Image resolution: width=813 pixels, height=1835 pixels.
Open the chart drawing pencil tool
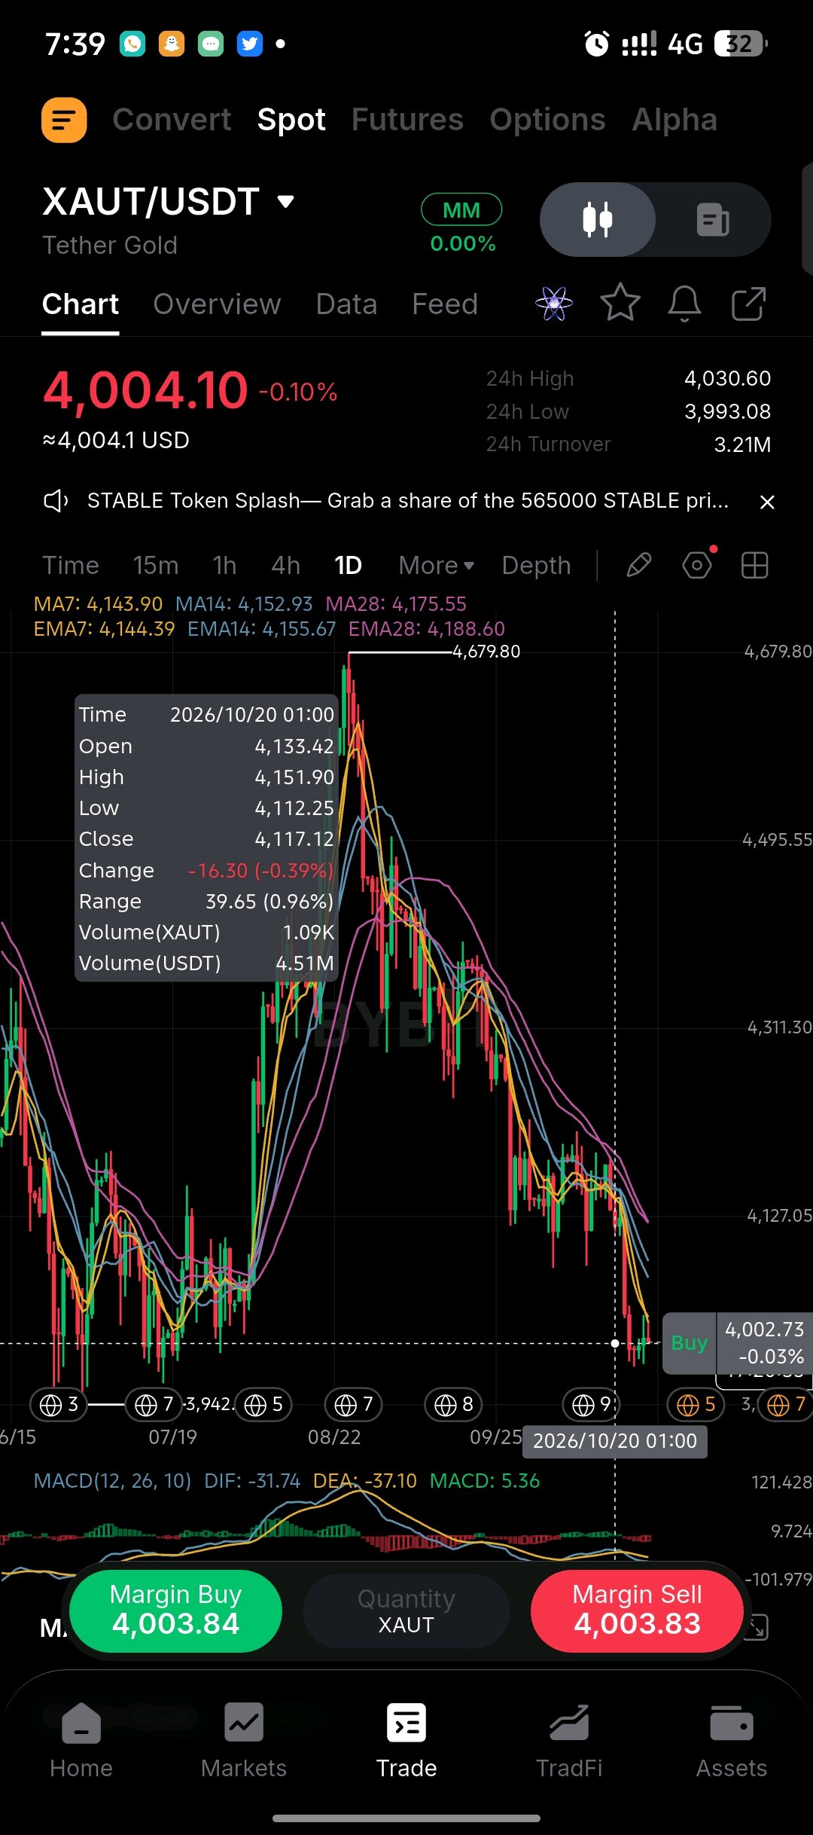pyautogui.click(x=638, y=565)
